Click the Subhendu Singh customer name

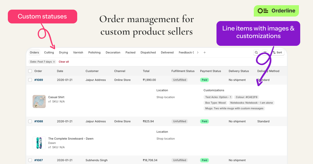[x=97, y=160]
